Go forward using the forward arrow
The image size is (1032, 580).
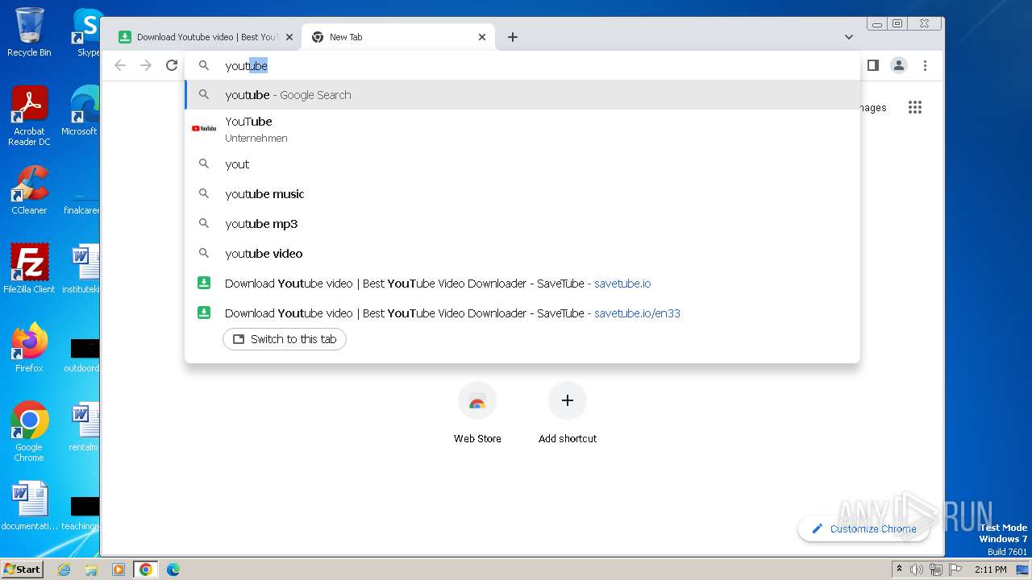146,65
